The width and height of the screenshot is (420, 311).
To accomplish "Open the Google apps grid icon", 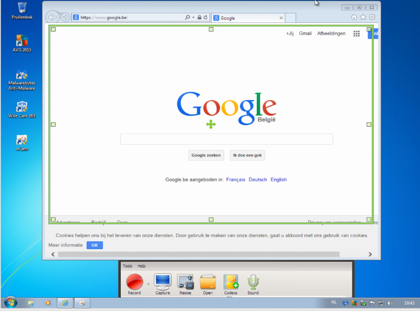I will coord(356,34).
